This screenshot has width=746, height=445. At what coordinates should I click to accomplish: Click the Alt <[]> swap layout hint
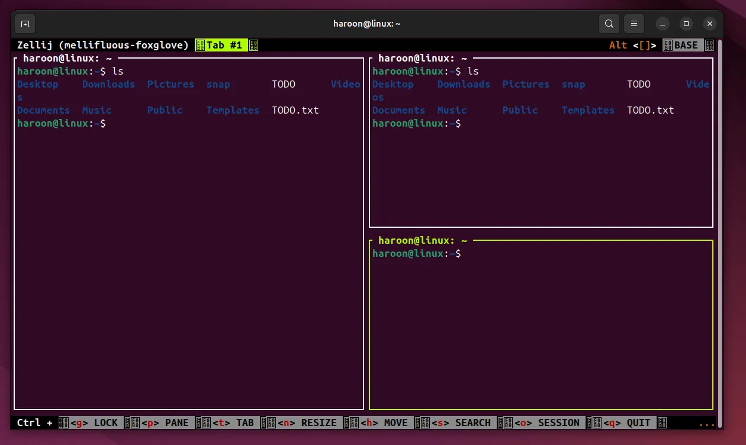pos(633,45)
